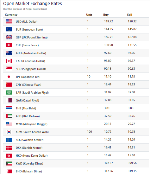Select the Canadian maple leaf flag
The image size is (150, 174).
click(x=9, y=61)
